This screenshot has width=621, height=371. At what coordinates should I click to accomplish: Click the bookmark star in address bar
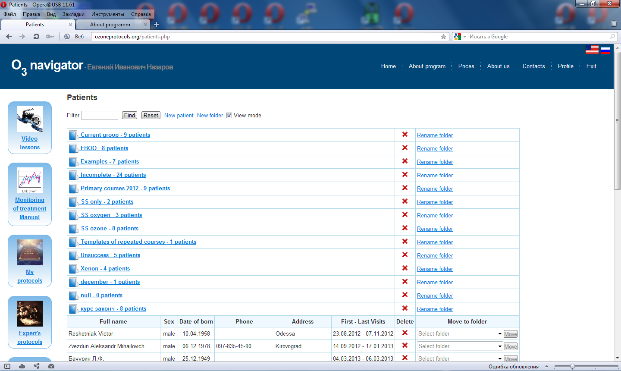(x=443, y=37)
